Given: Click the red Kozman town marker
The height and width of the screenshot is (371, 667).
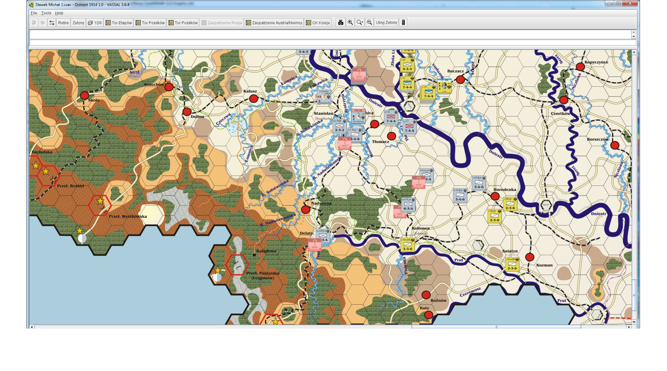Looking at the screenshot, I should (x=529, y=257).
